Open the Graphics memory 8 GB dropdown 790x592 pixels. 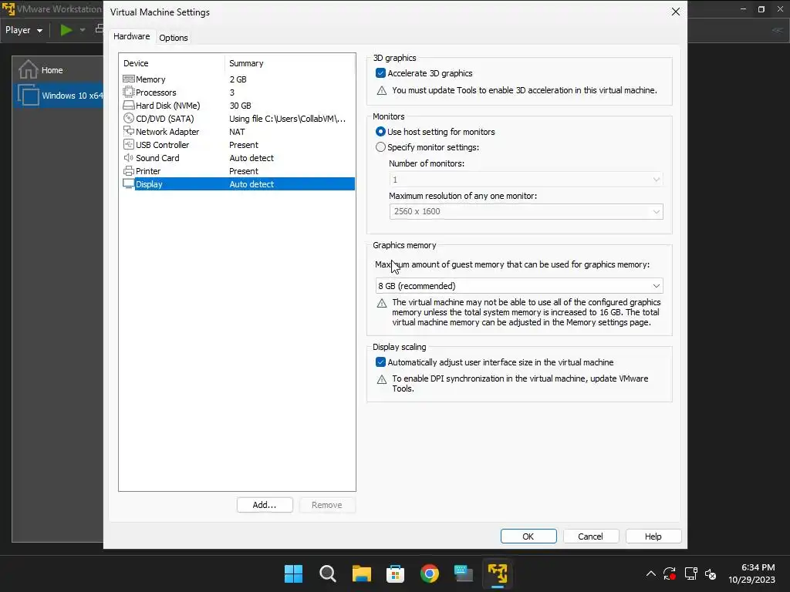click(x=519, y=285)
